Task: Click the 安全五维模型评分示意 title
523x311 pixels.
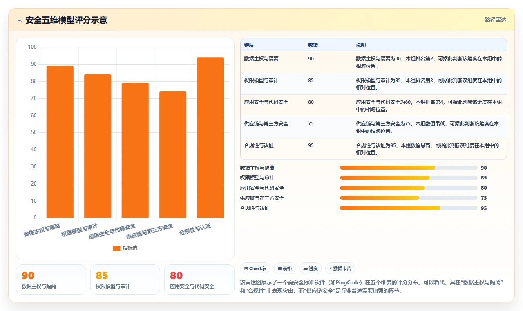Action: click(x=66, y=20)
